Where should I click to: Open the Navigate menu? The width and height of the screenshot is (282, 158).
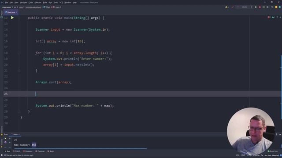pos(23,3)
